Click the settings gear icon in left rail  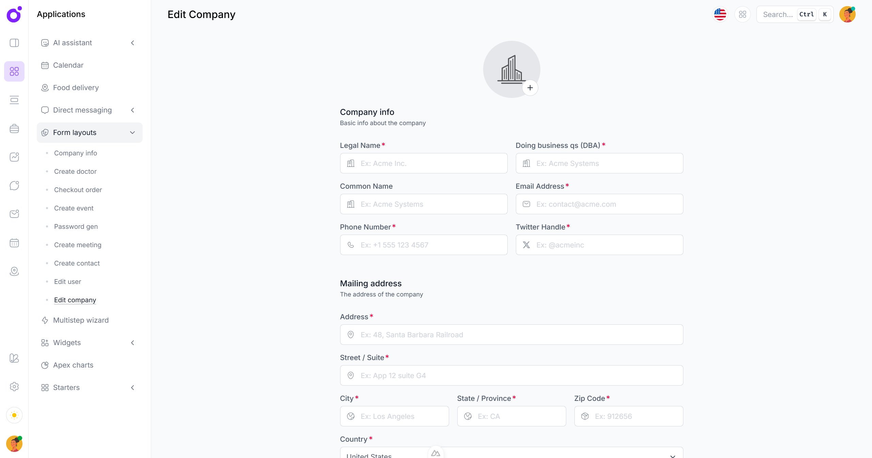click(x=14, y=387)
